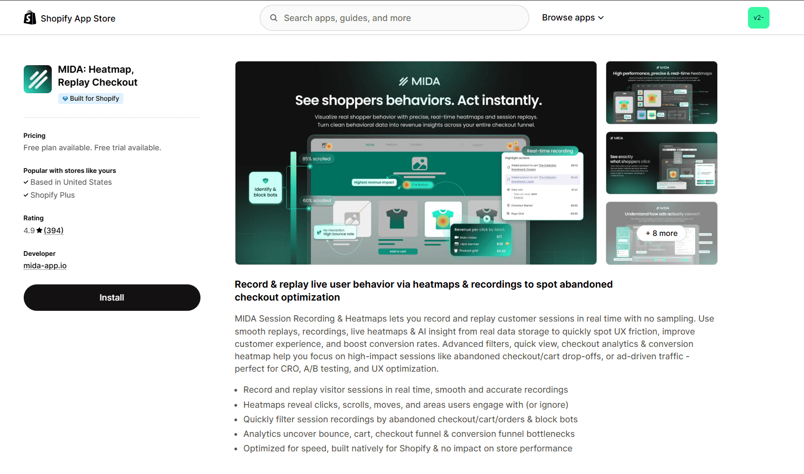
Task: Open the See exactly what shoppers click thumbnail
Action: 662,163
